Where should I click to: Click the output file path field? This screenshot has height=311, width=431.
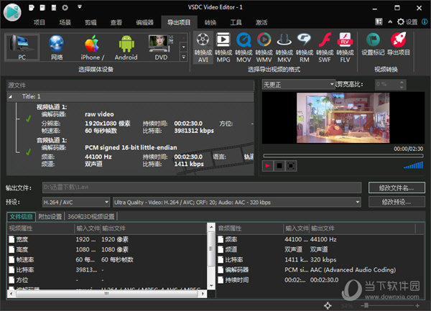(202, 187)
